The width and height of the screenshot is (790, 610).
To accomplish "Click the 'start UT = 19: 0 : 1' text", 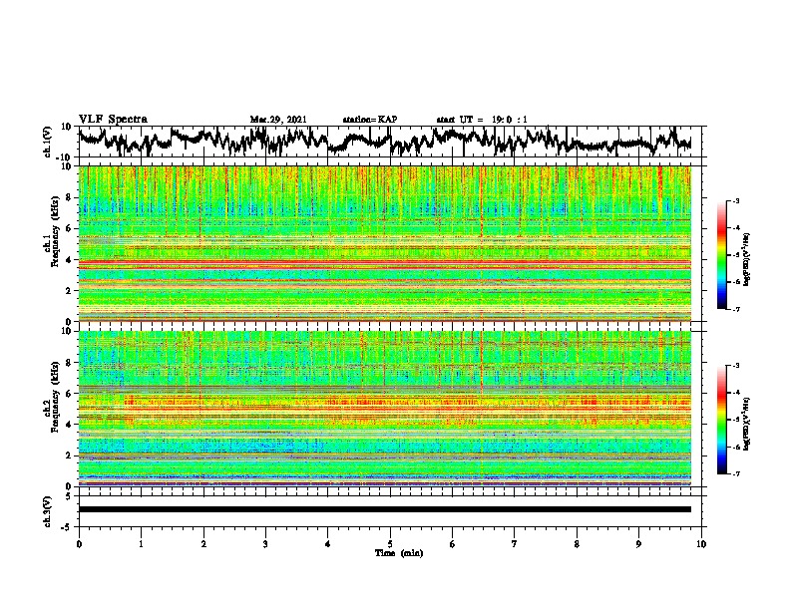I will [482, 120].
